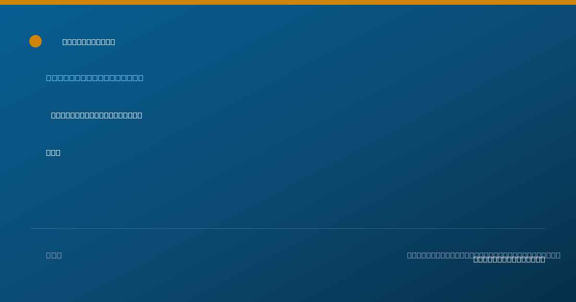
Task: Open the long gray footer text line
Action: click(484, 255)
